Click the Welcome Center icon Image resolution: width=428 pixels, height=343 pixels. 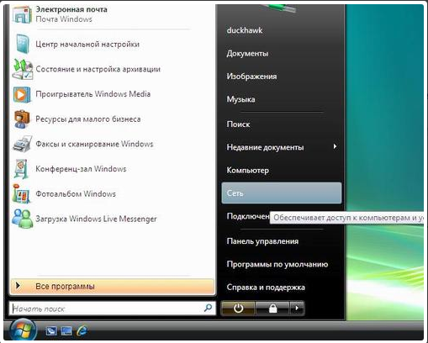coord(22,44)
